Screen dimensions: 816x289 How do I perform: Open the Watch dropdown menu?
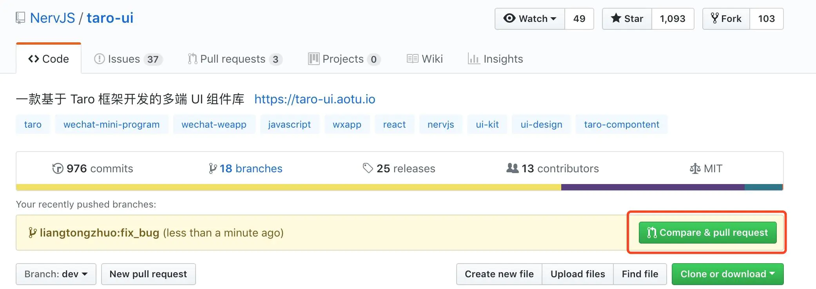530,18
